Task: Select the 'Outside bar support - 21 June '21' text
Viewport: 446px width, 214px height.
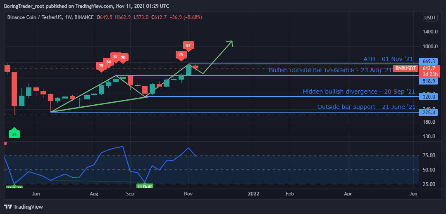Action: [x=366, y=107]
